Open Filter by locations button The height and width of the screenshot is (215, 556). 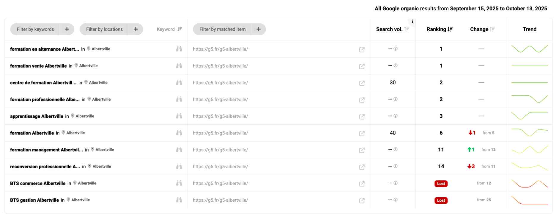click(x=104, y=29)
